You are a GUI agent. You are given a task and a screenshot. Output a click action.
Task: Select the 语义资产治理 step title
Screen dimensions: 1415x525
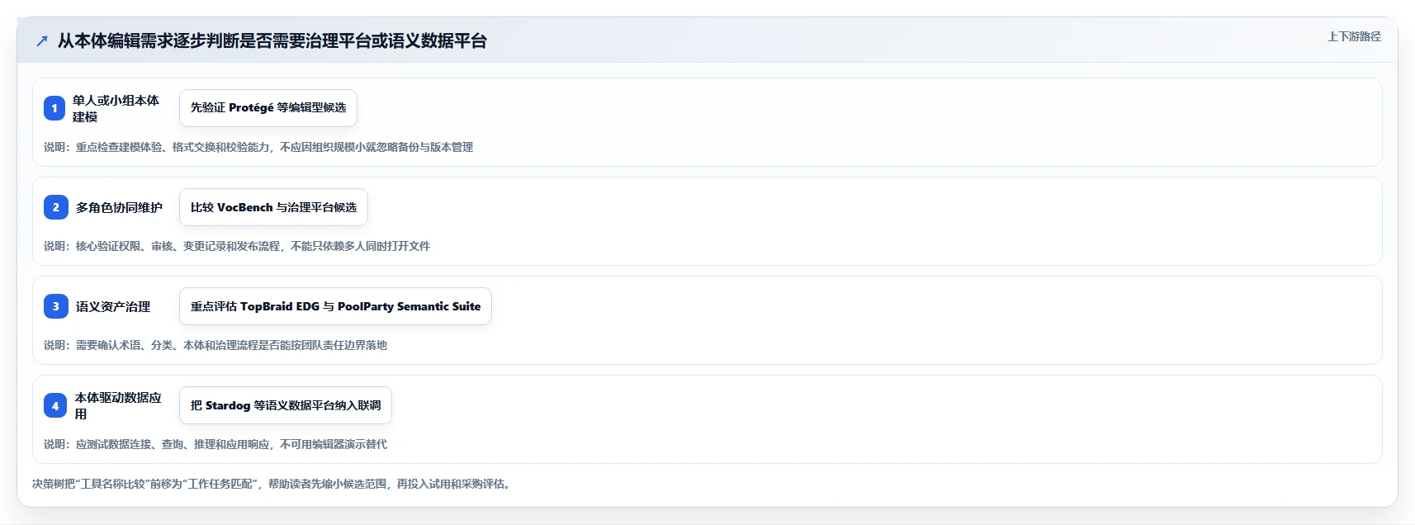click(113, 306)
